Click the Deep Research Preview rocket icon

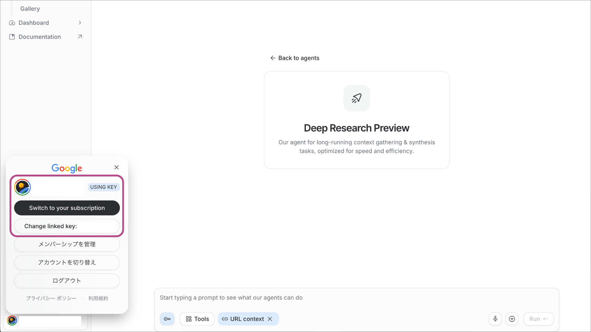pyautogui.click(x=356, y=98)
